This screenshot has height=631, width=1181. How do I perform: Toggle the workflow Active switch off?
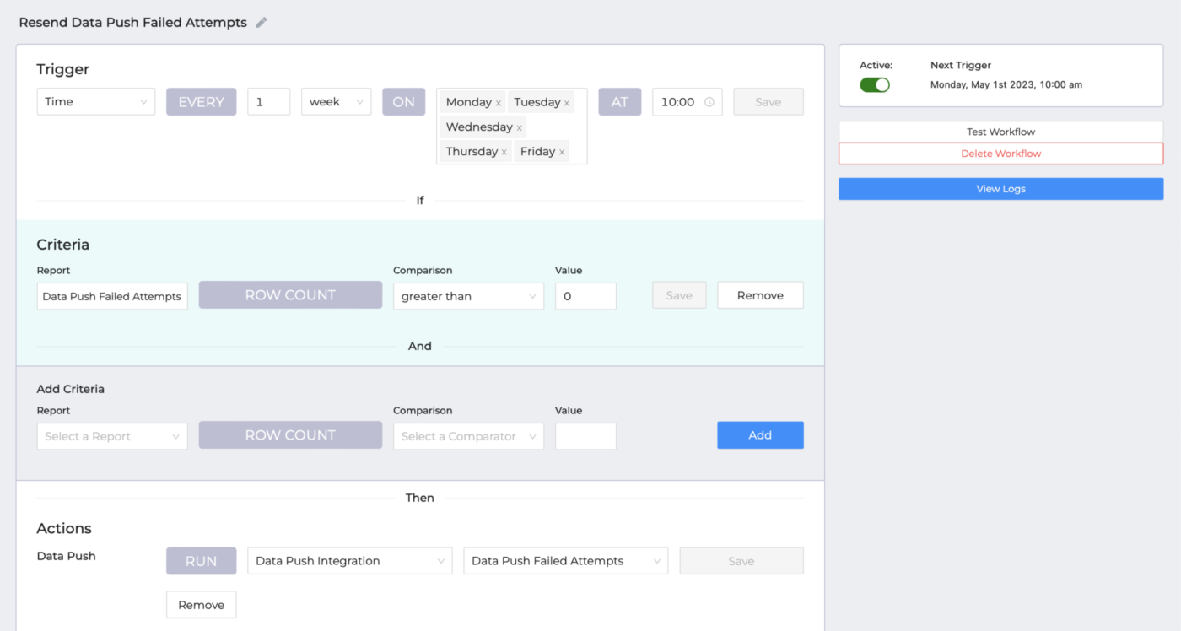(x=875, y=84)
